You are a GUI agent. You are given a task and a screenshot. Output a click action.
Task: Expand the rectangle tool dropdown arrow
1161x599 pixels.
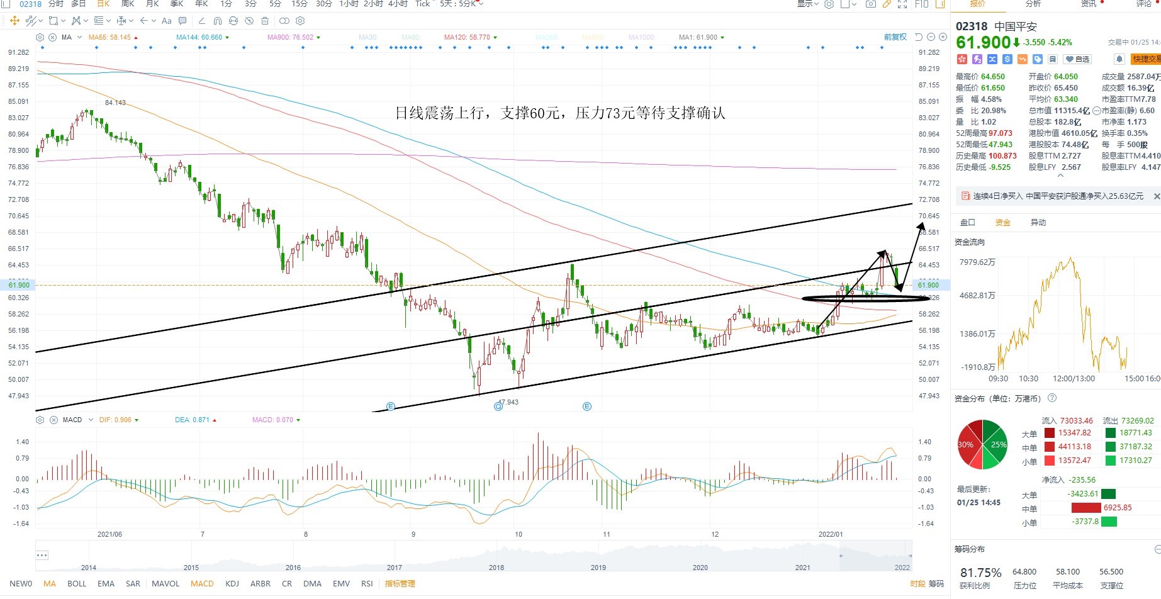coord(63,21)
